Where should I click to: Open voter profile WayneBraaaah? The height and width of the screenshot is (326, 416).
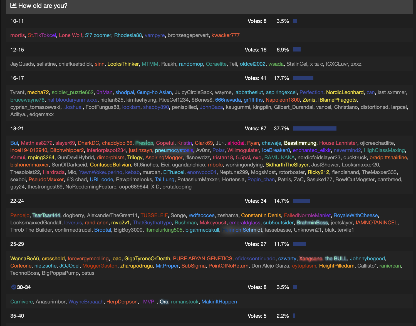point(86,302)
